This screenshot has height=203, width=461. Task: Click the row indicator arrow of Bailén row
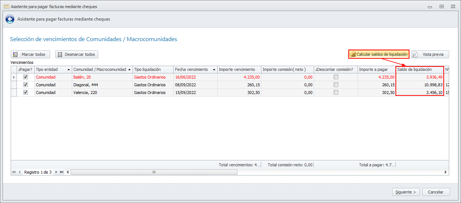14,77
